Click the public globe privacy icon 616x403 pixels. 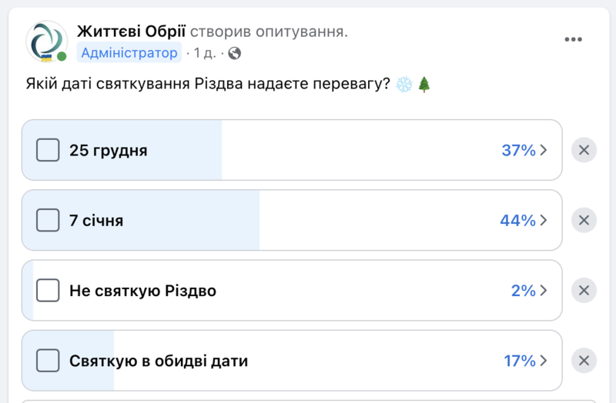[235, 53]
